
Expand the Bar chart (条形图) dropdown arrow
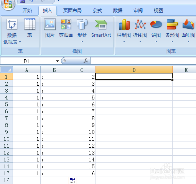coord(172,41)
